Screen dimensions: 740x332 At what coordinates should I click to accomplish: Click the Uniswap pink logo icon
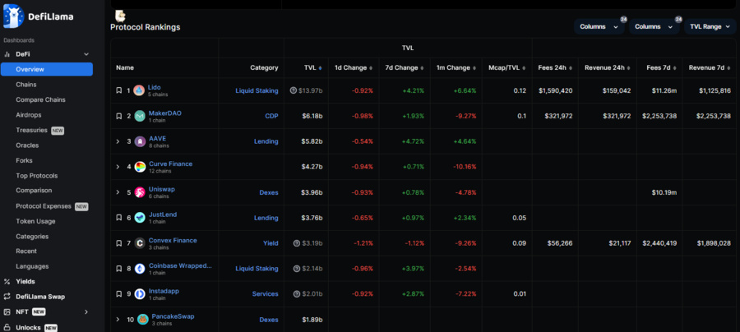point(140,192)
